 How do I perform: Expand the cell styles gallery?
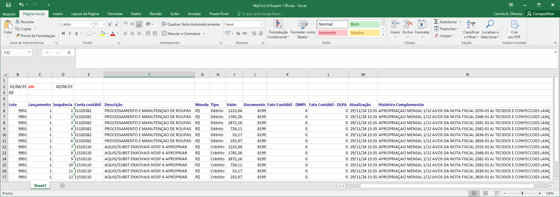point(383,35)
